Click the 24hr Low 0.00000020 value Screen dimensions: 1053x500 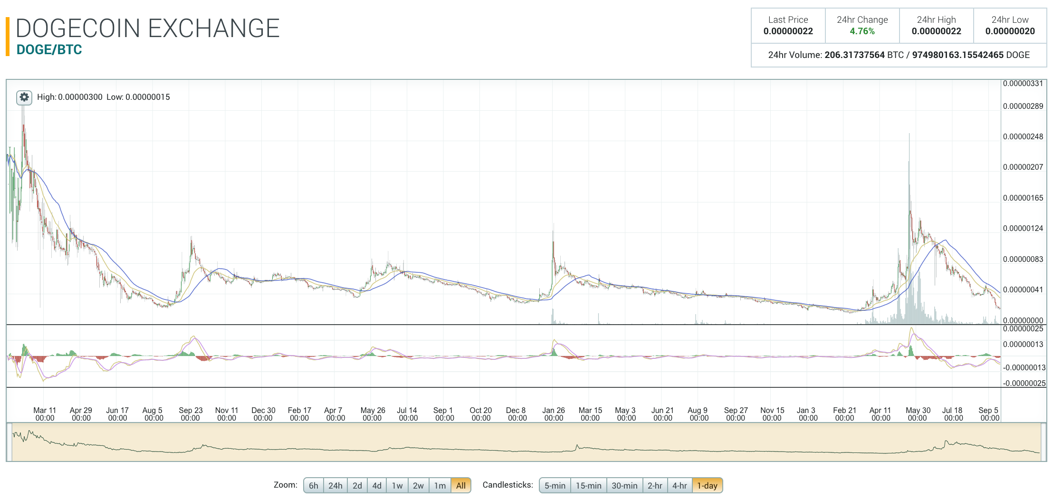click(1010, 31)
